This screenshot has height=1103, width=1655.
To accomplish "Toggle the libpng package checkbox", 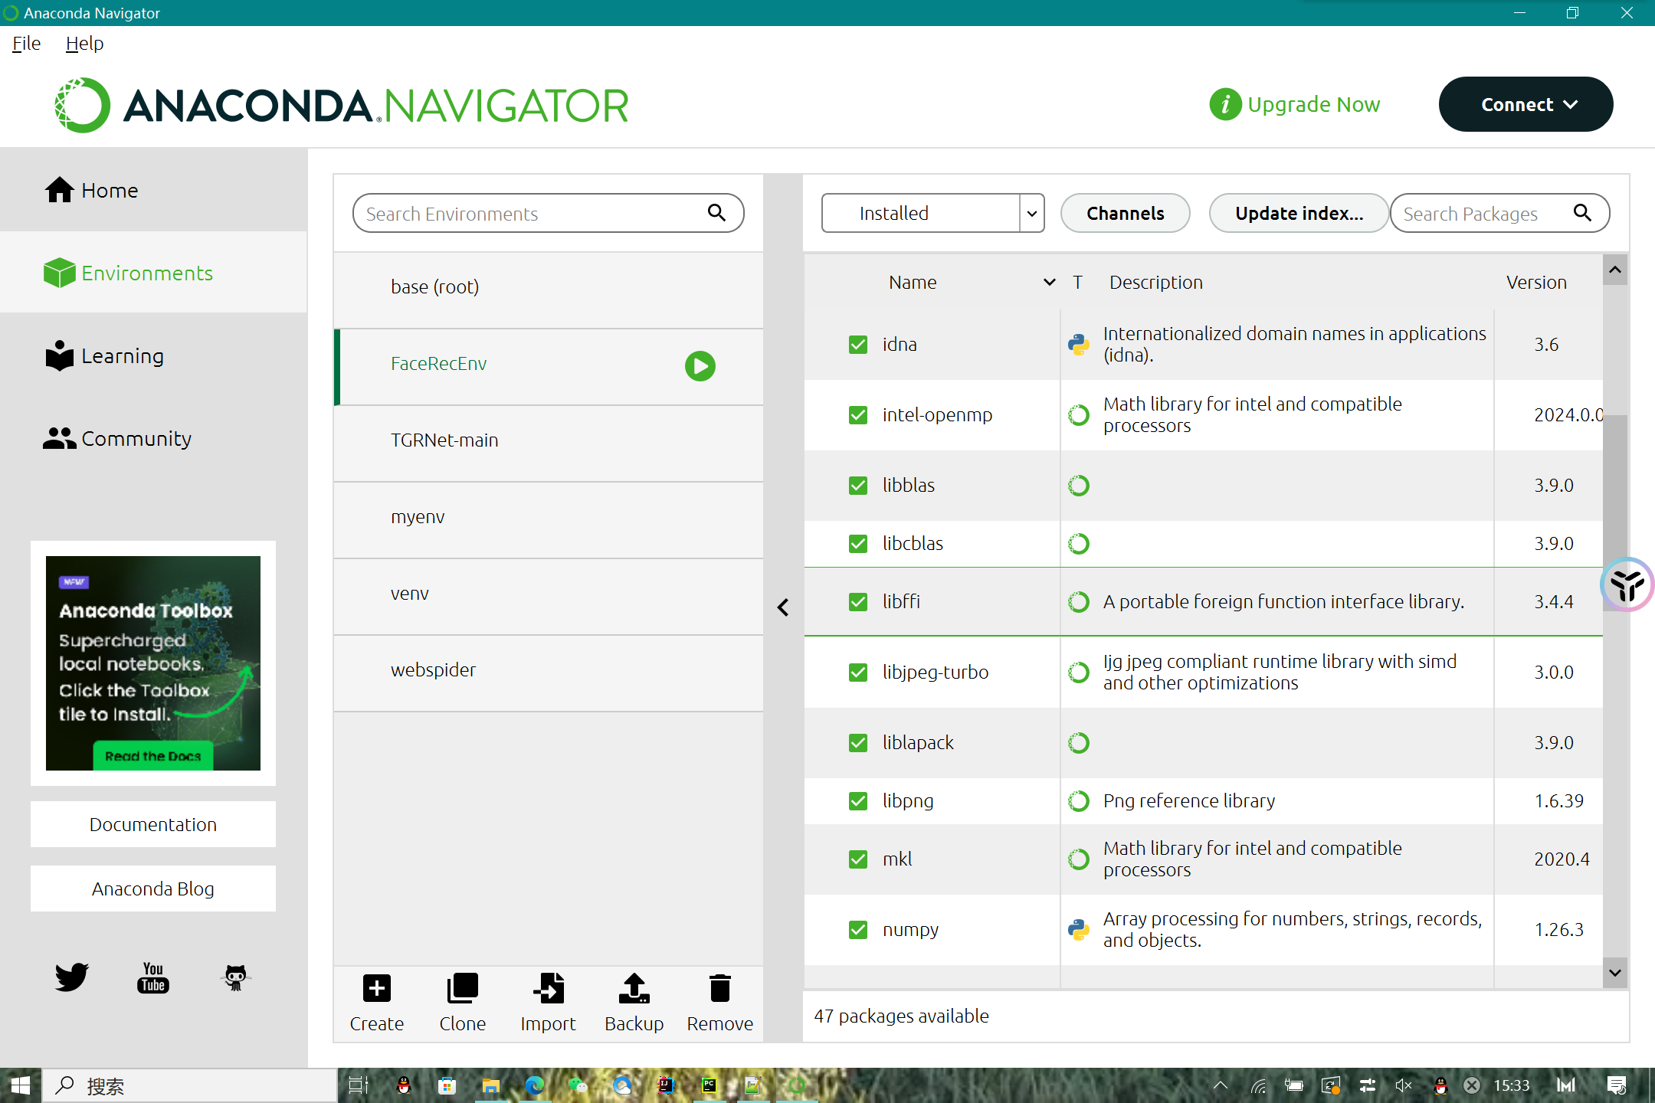I will point(858,800).
